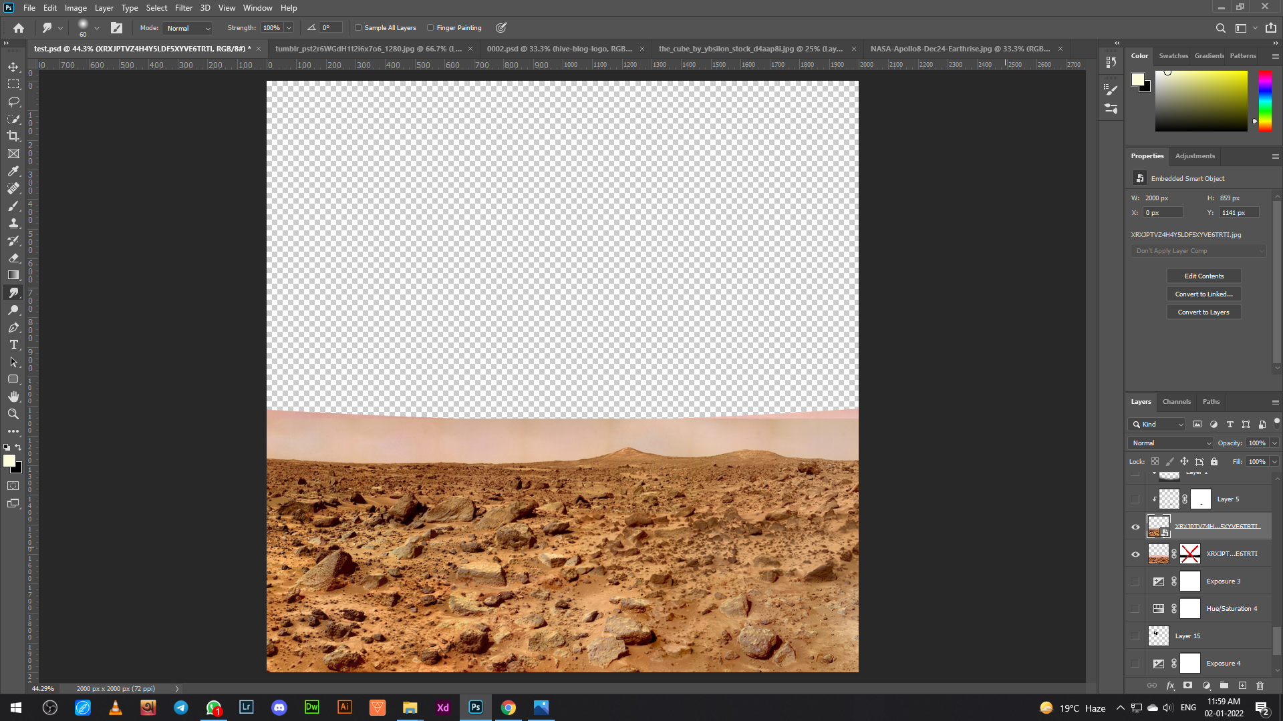The width and height of the screenshot is (1283, 721).
Task: Open the Select menu
Action: click(156, 8)
